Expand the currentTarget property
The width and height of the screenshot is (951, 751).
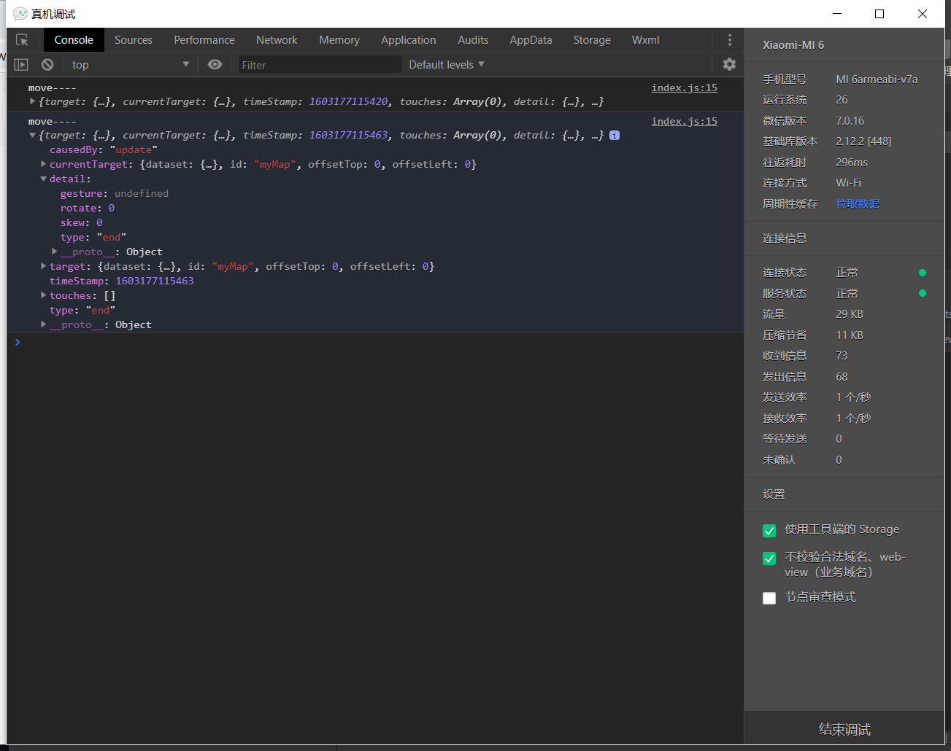click(43, 164)
